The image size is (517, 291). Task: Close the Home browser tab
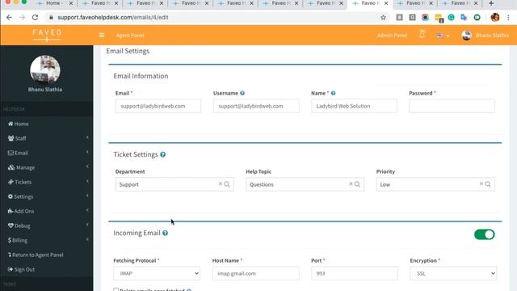[x=70, y=3]
